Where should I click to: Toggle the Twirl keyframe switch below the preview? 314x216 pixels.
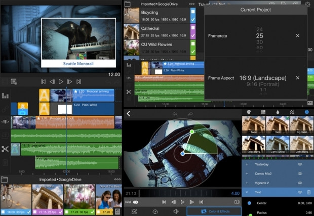coord(136,202)
